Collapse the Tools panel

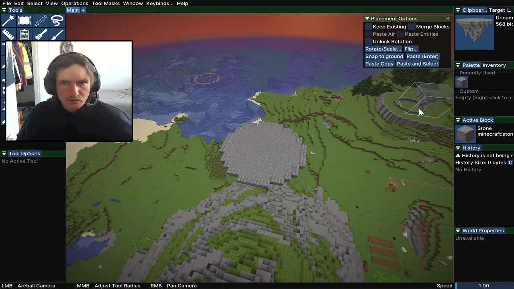click(x=4, y=10)
